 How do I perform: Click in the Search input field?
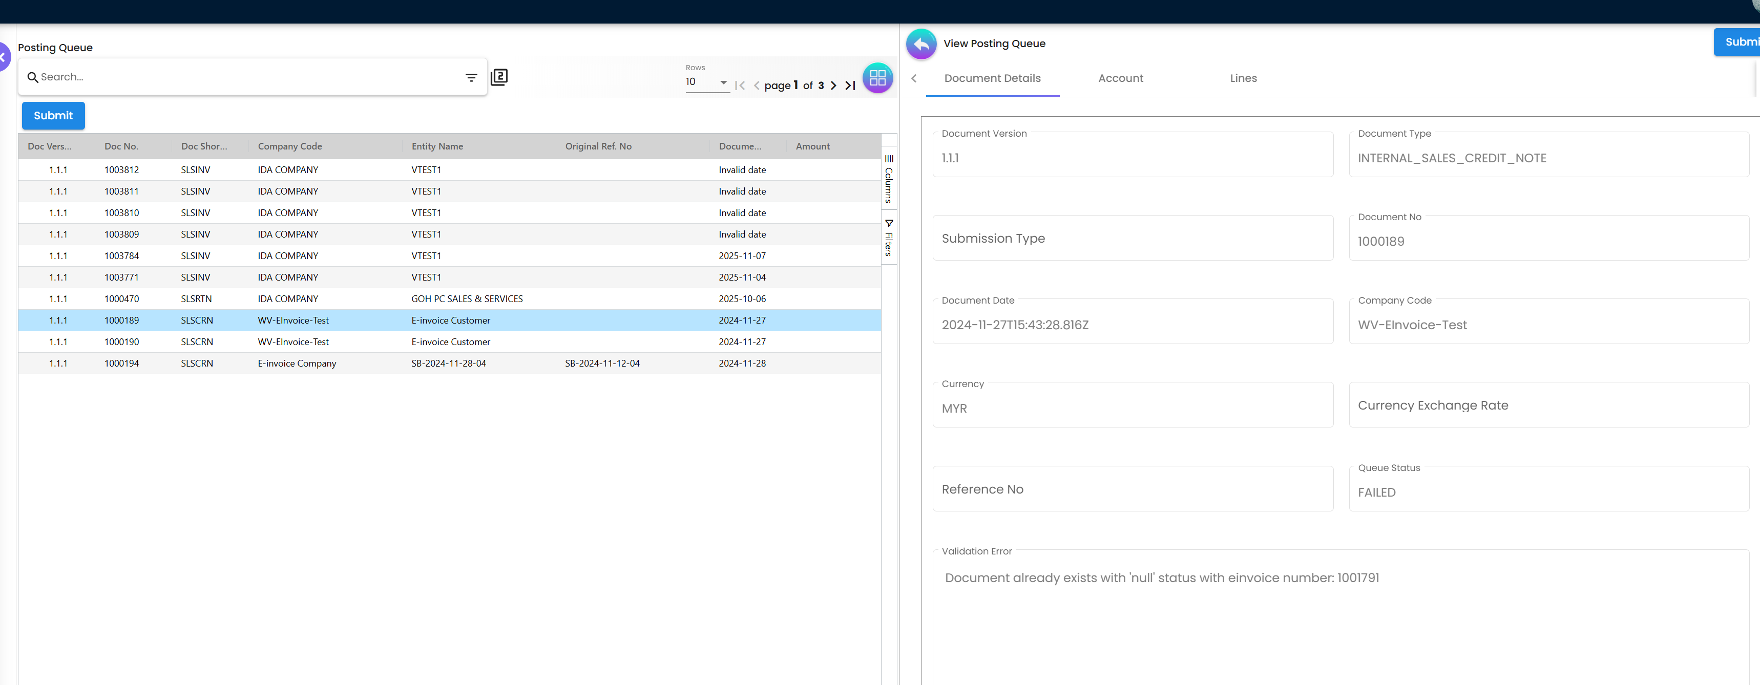click(246, 77)
